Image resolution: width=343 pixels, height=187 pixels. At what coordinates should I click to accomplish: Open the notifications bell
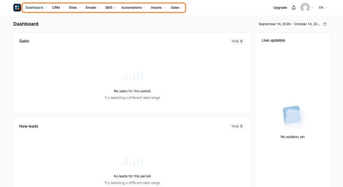[x=293, y=8]
